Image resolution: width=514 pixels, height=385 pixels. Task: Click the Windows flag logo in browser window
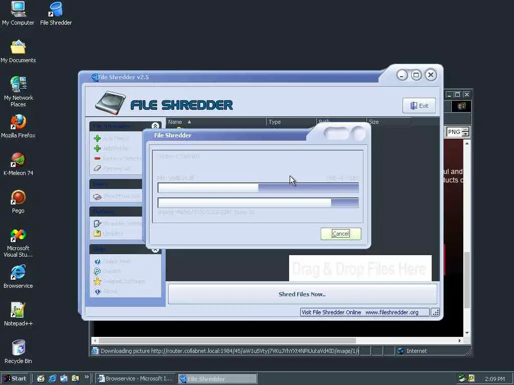[462, 106]
